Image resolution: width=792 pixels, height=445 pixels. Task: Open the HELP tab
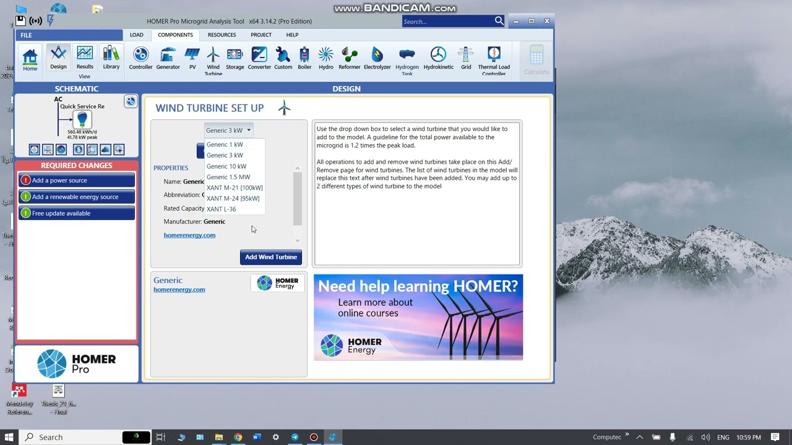click(292, 35)
